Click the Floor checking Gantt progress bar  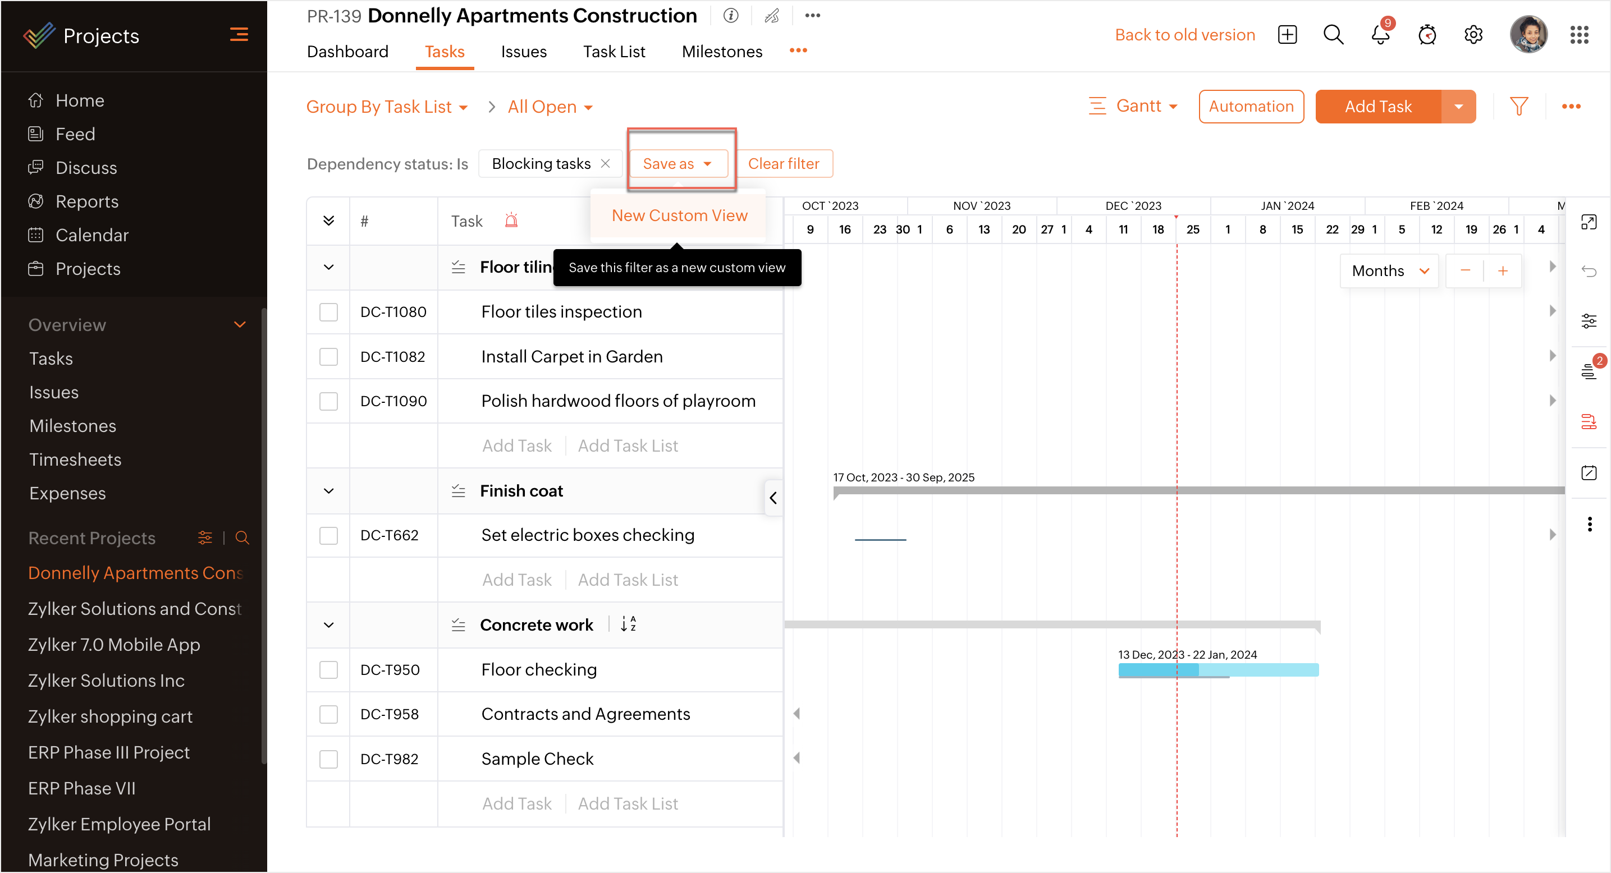point(1218,670)
